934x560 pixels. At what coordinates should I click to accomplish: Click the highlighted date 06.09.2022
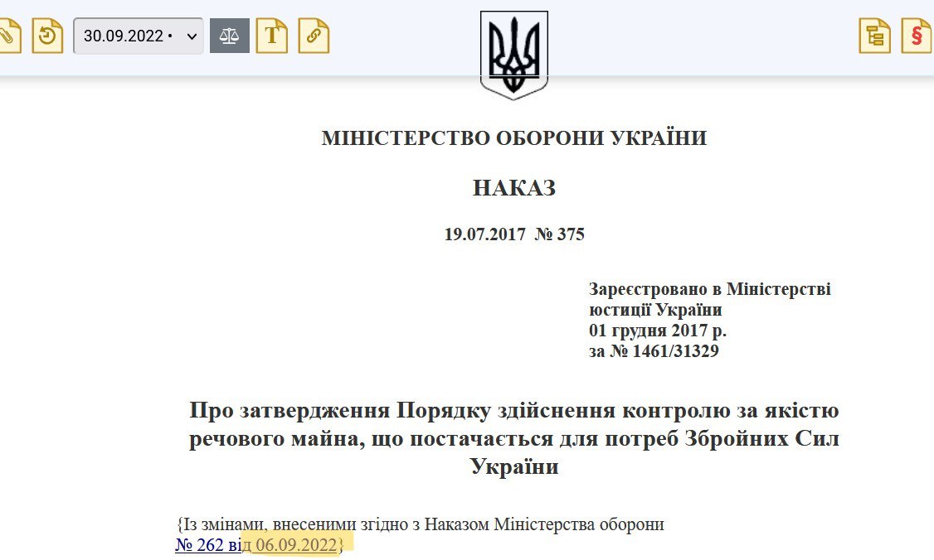pos(296,545)
